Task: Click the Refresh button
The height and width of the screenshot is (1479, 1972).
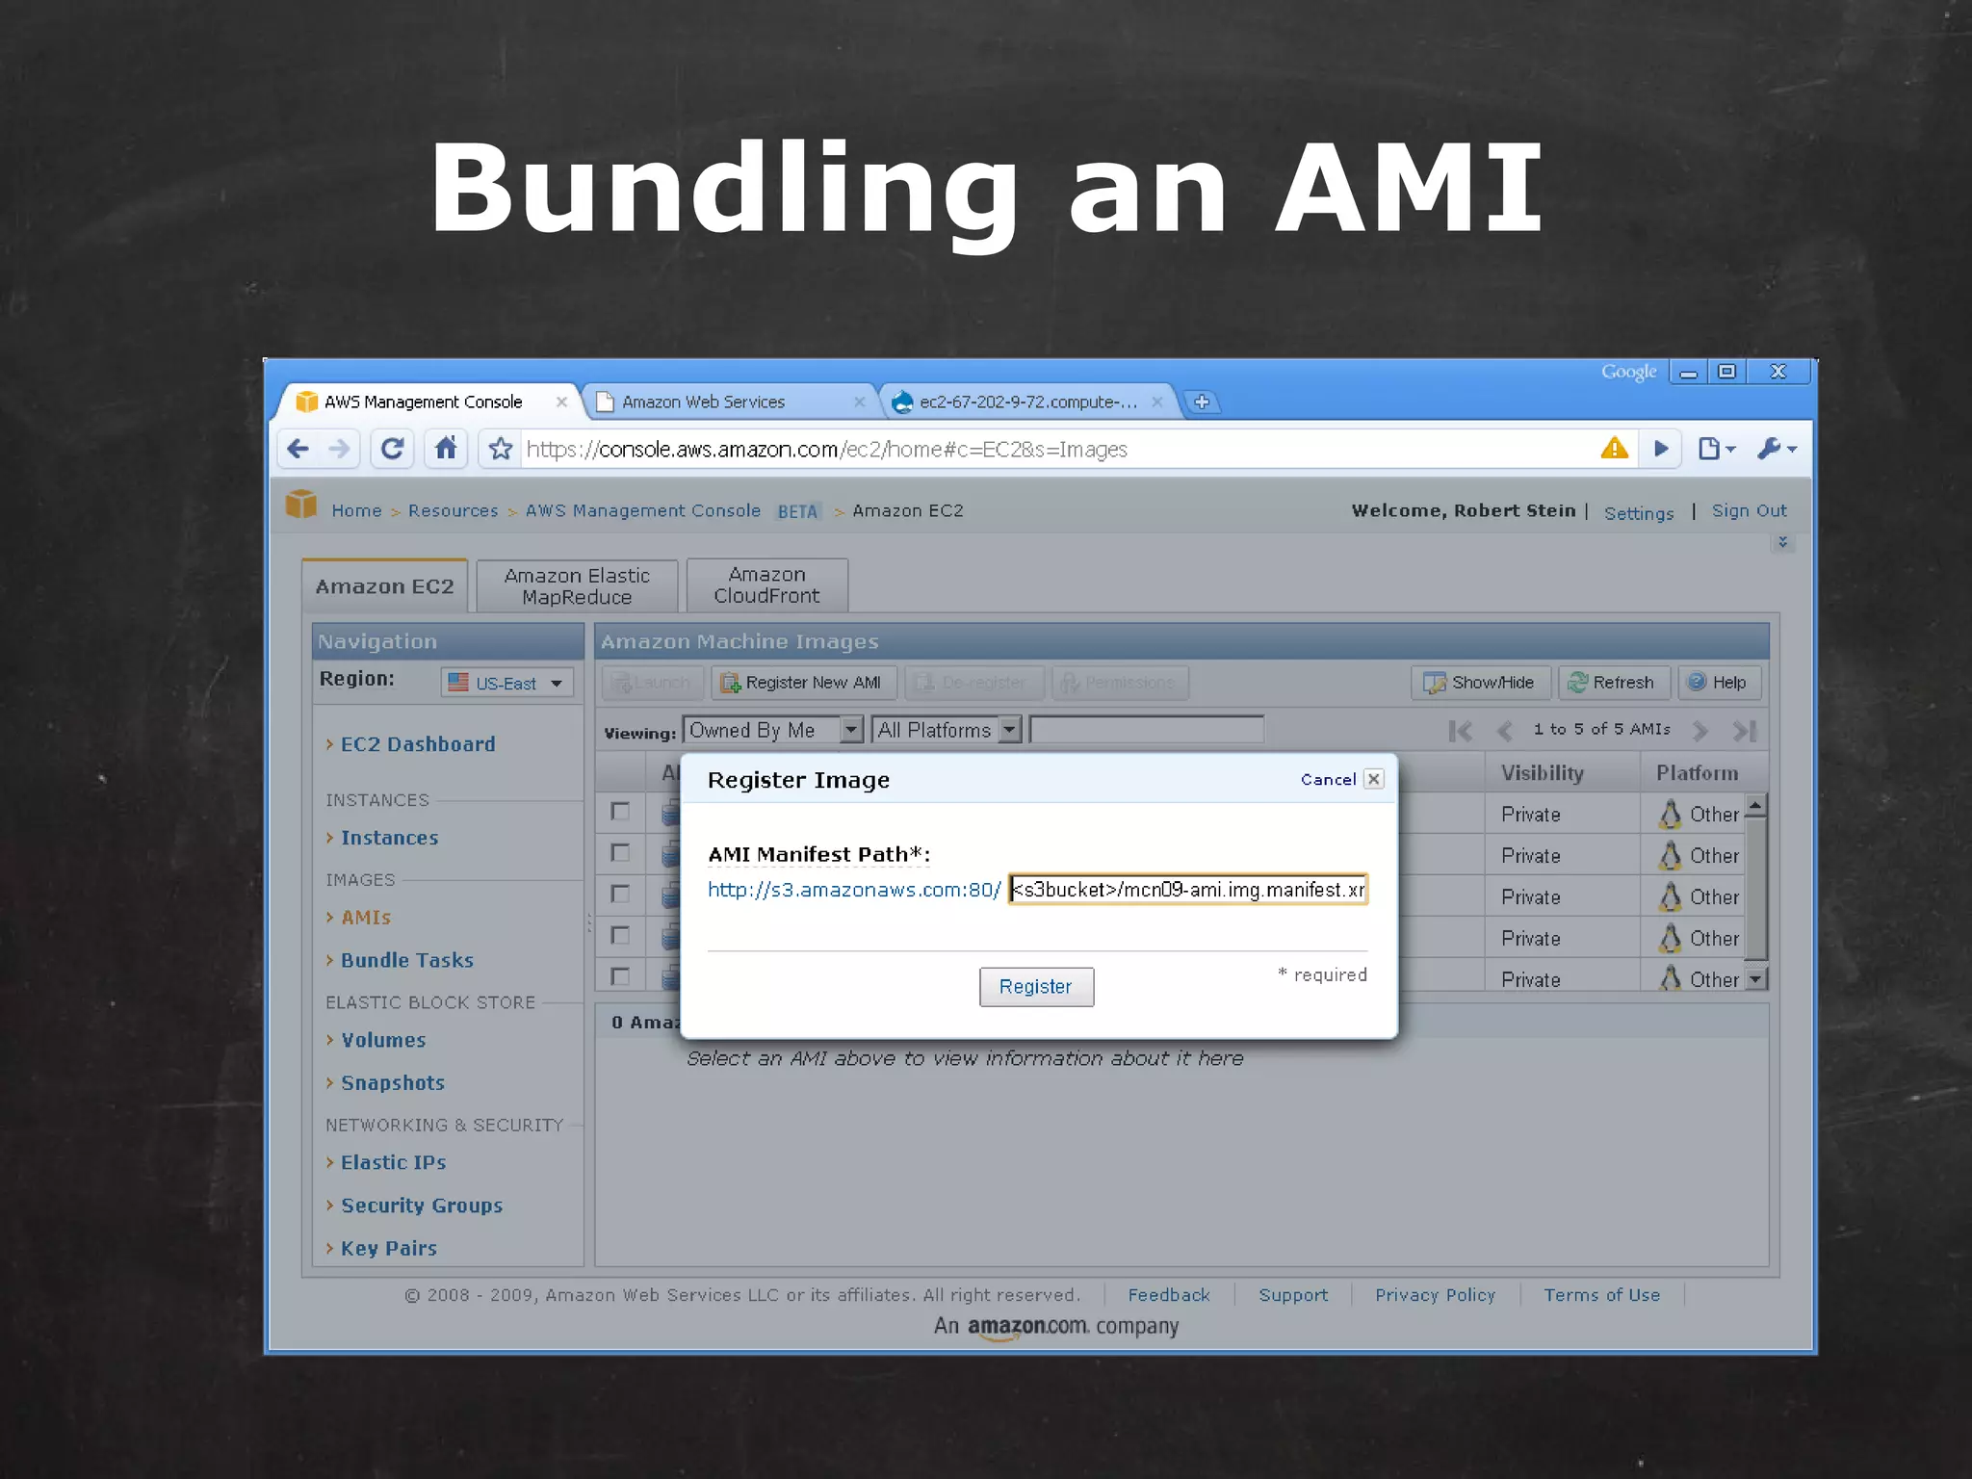Action: click(x=1614, y=683)
